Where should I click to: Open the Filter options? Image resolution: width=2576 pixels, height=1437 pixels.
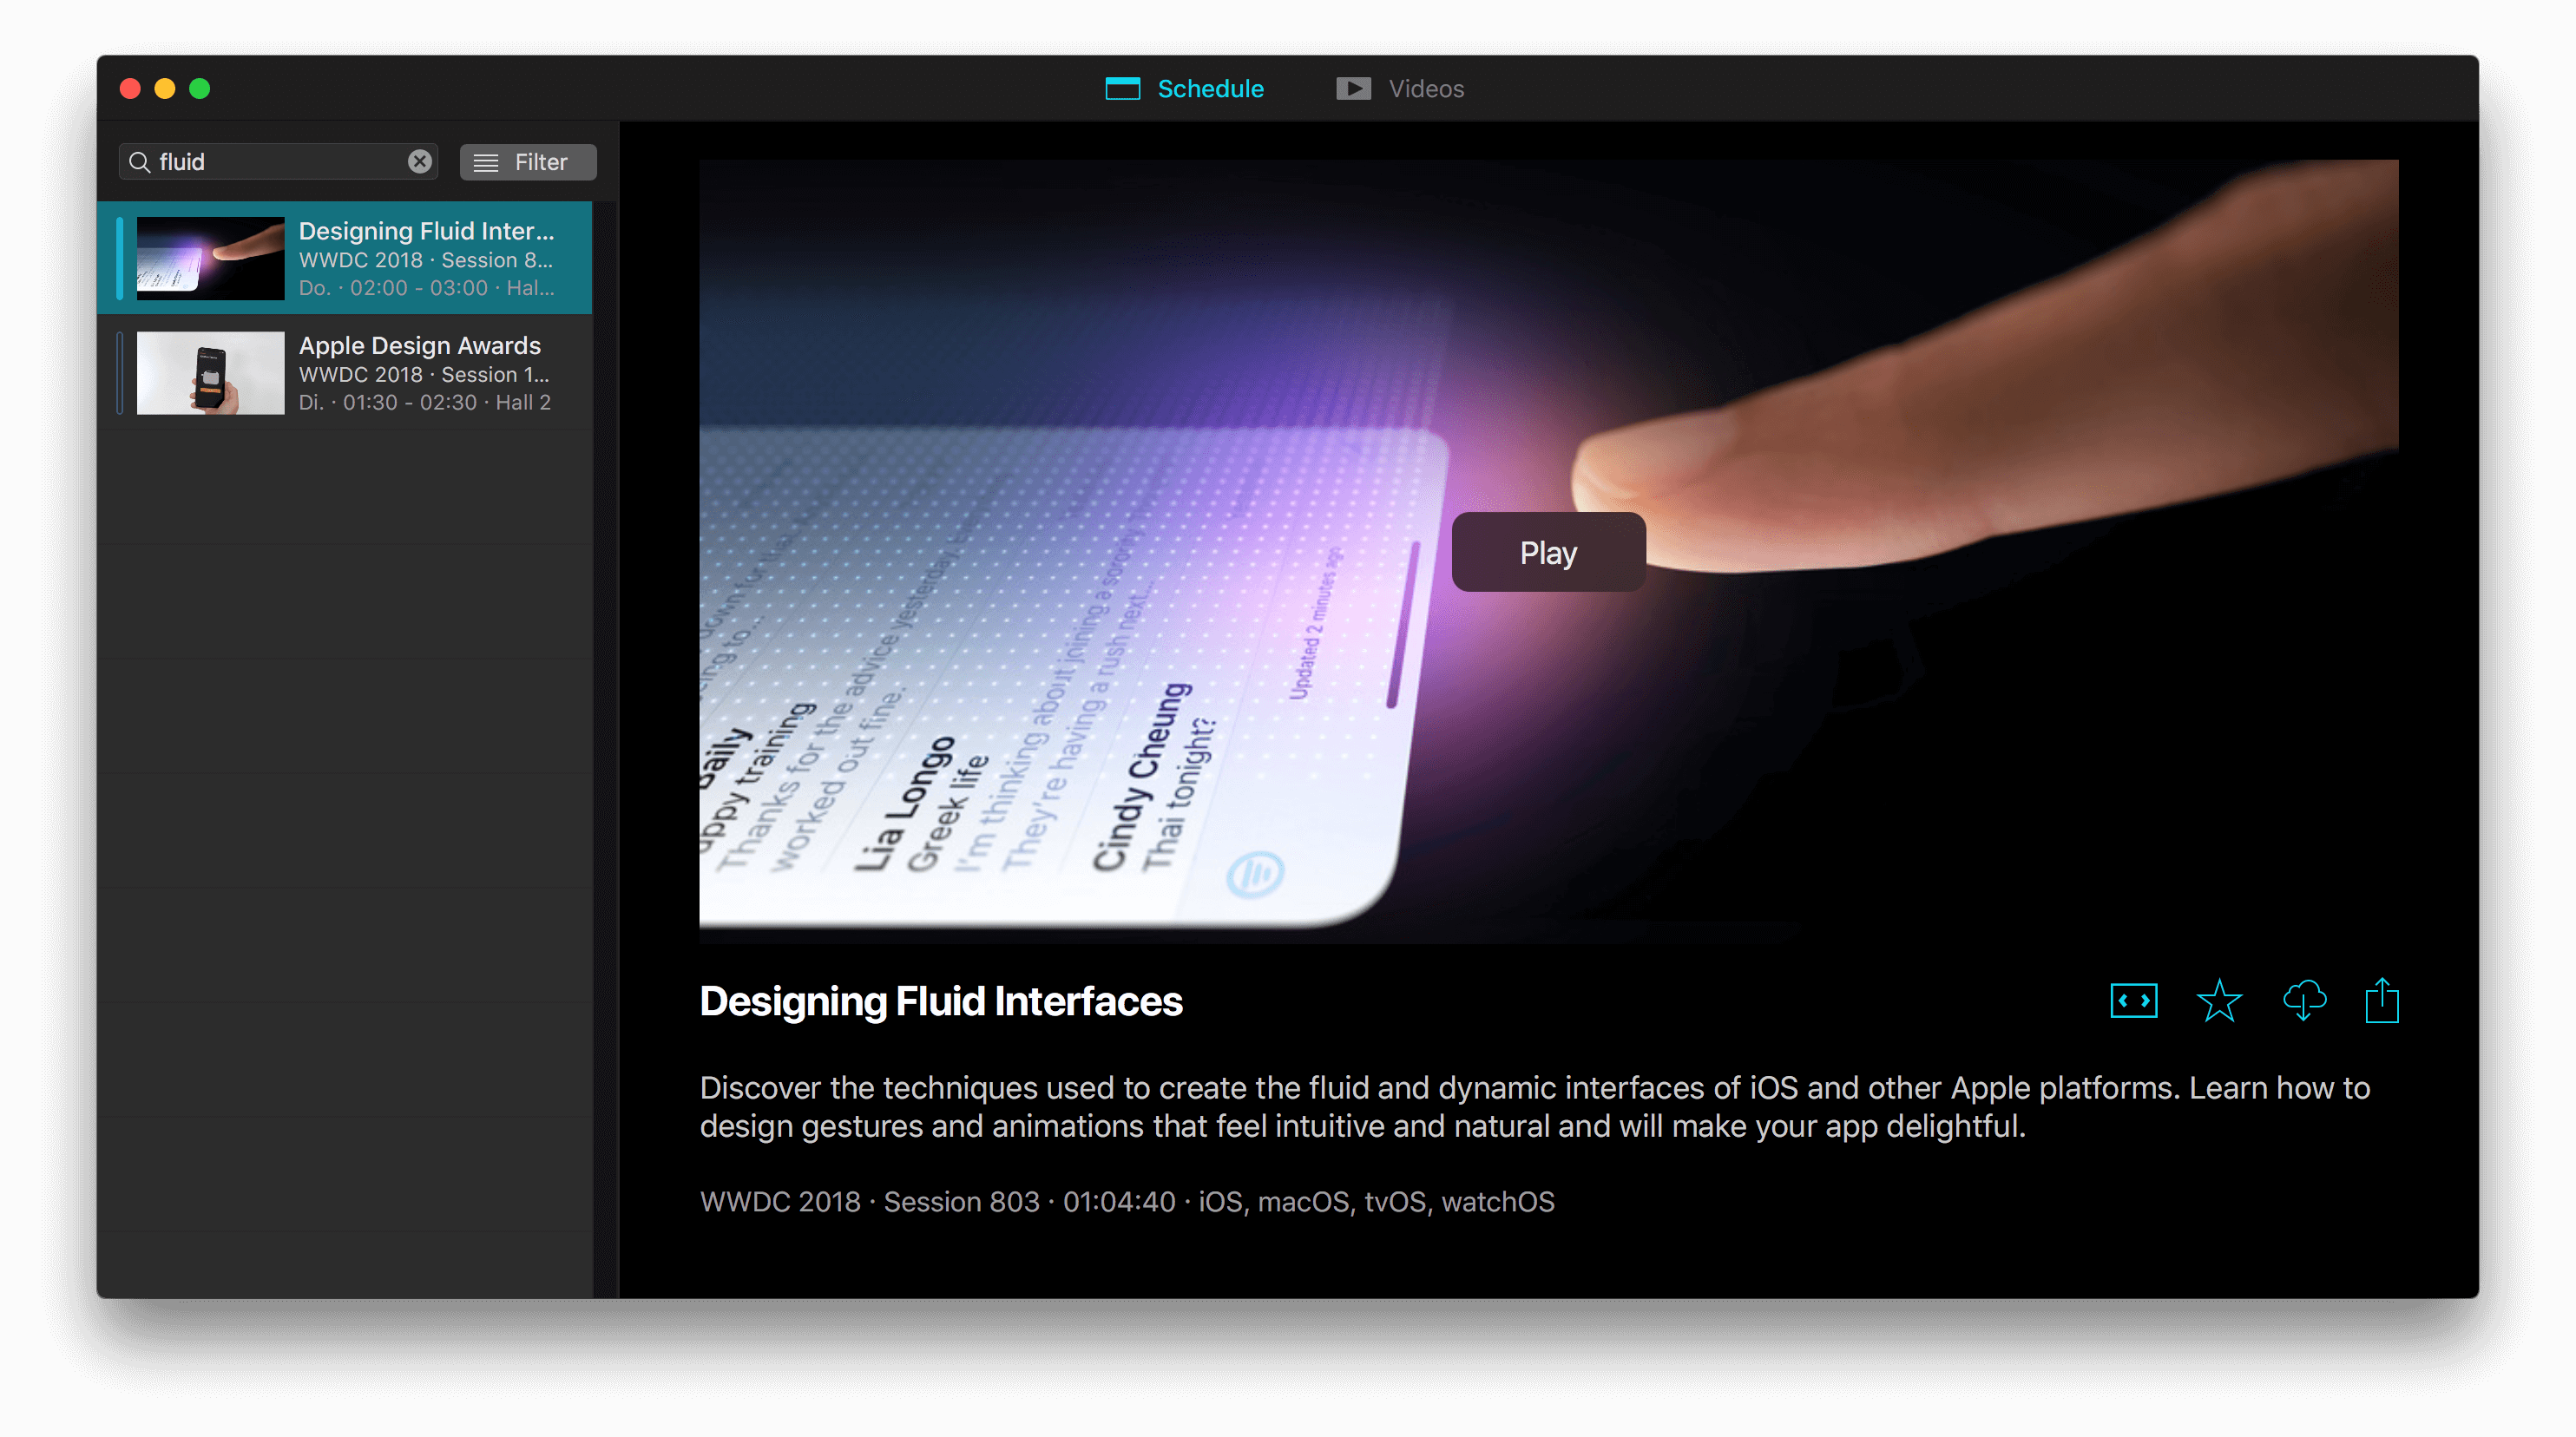pyautogui.click(x=528, y=162)
